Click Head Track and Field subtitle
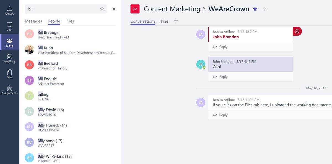Screen dimensions: 332x164 pos(53,37)
